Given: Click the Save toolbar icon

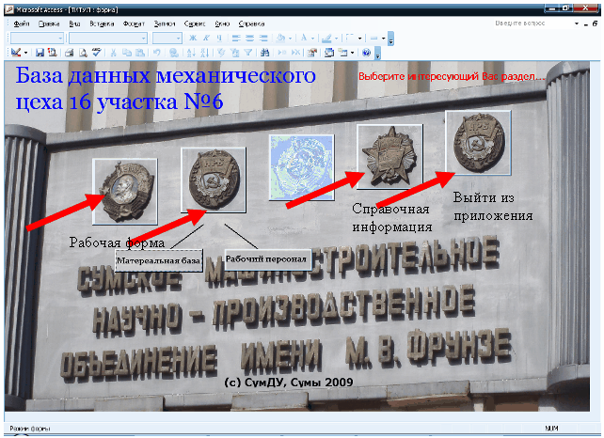Looking at the screenshot, I should (40, 53).
